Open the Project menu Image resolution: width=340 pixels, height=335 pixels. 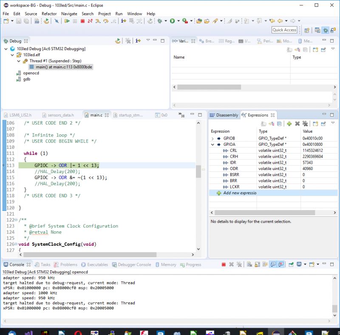104,14
